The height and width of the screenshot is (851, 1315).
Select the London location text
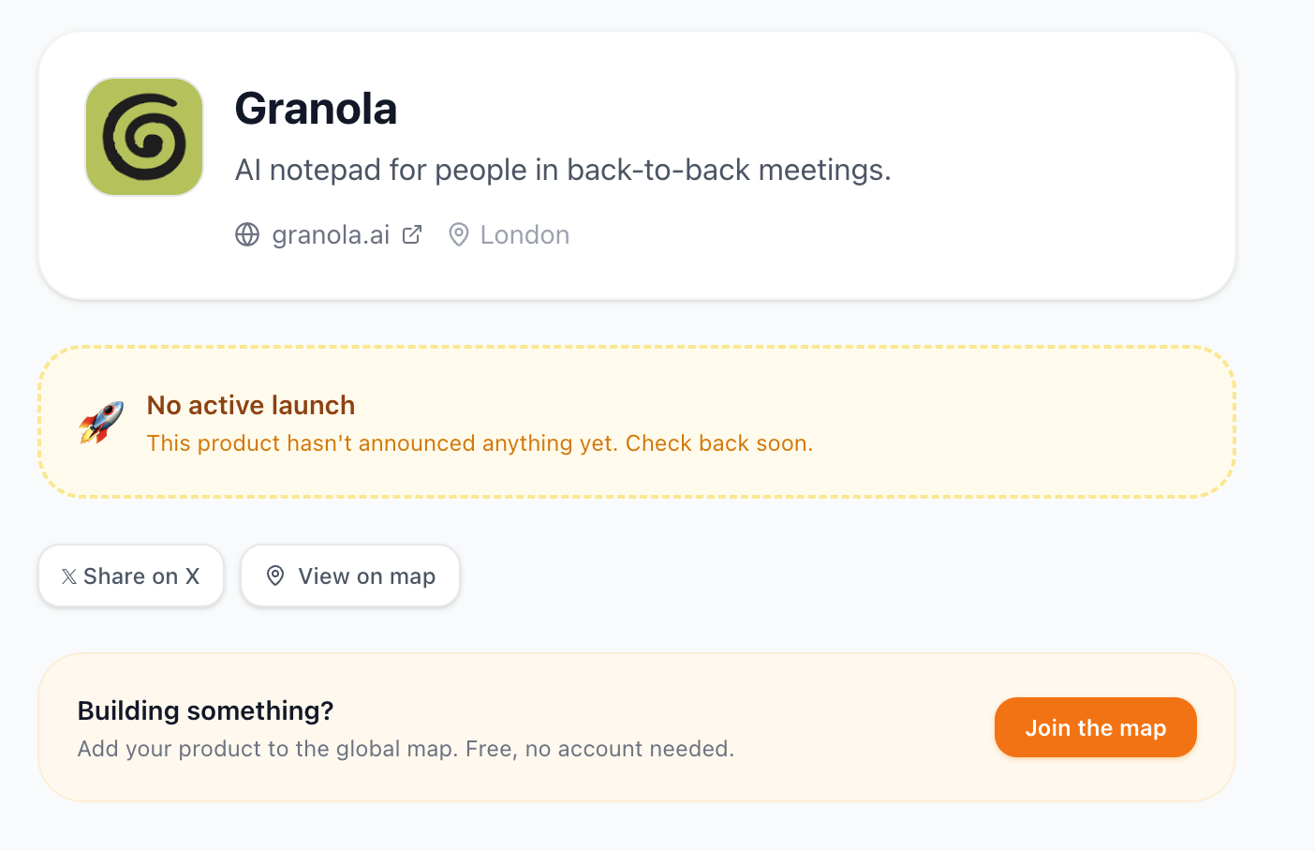[x=525, y=234]
